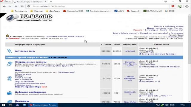Screen dimensions: 191x107
Task: Open the Файловые архивы link
Action: pyautogui.click(x=174, y=26)
